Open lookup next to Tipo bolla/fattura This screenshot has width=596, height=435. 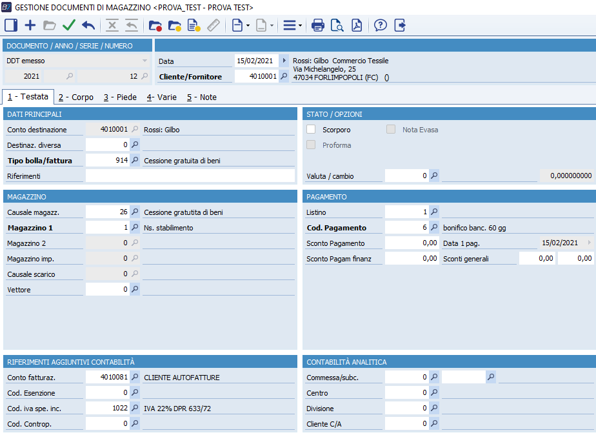[x=135, y=160]
